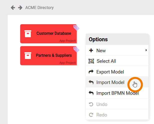Click the Select All frame icon
The height and width of the screenshot is (124, 154).
91,61
